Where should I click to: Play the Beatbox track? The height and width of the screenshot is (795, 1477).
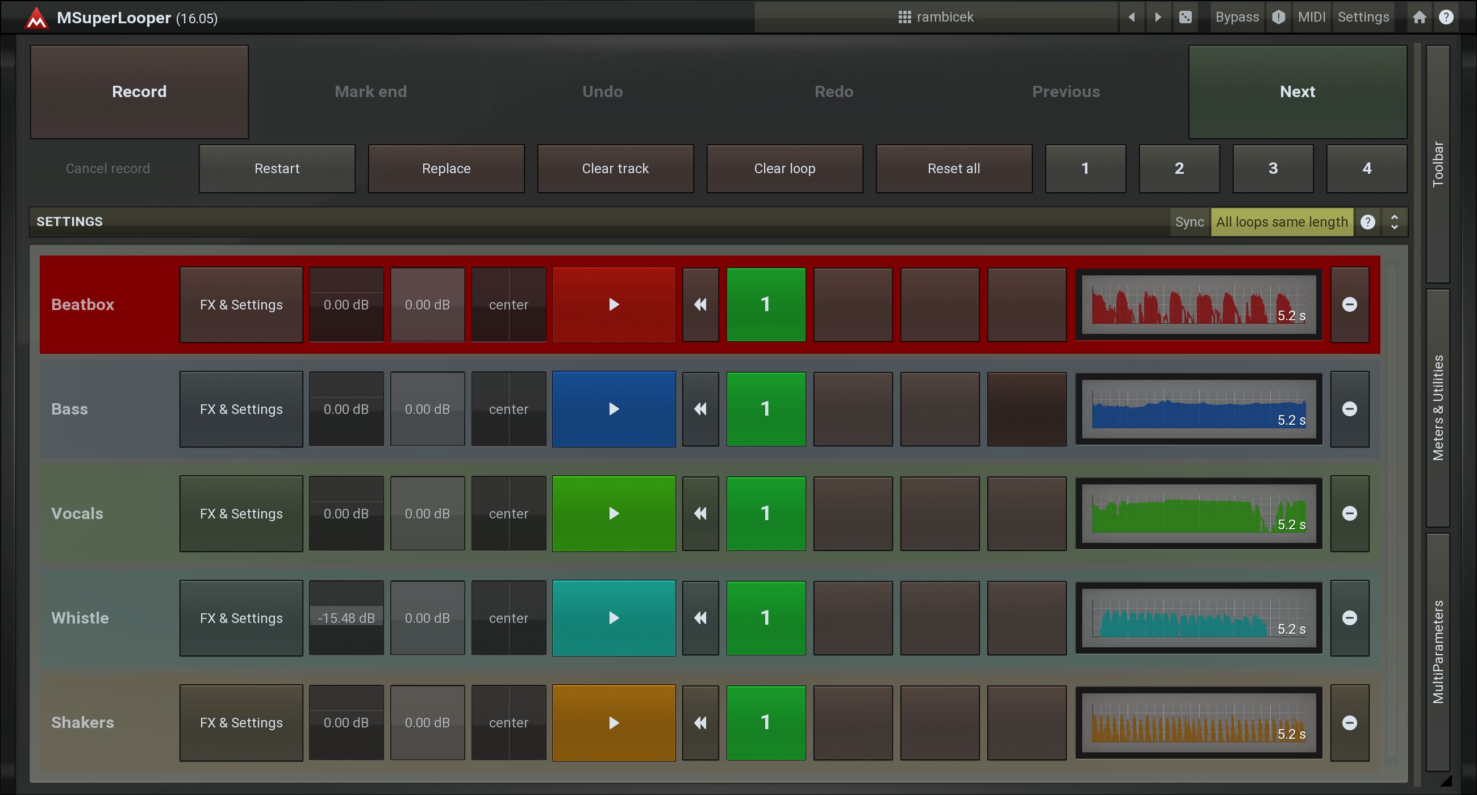tap(614, 304)
